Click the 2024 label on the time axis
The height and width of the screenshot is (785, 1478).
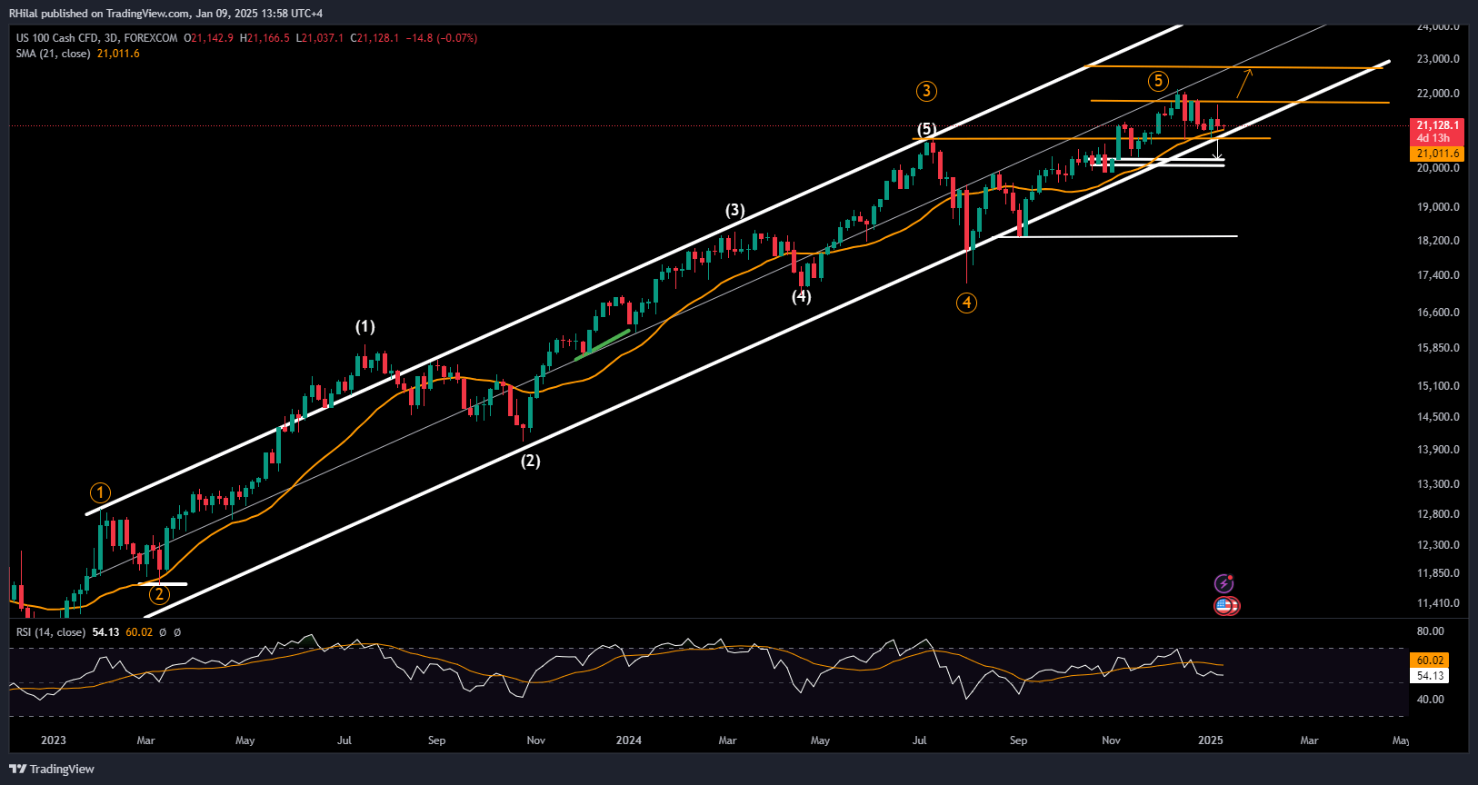click(628, 740)
